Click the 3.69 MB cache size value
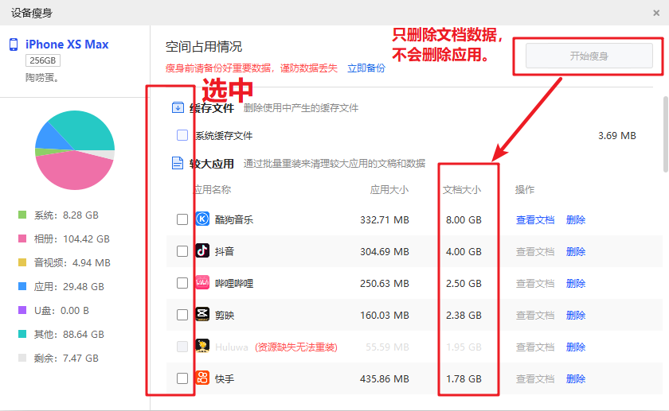 click(x=617, y=135)
